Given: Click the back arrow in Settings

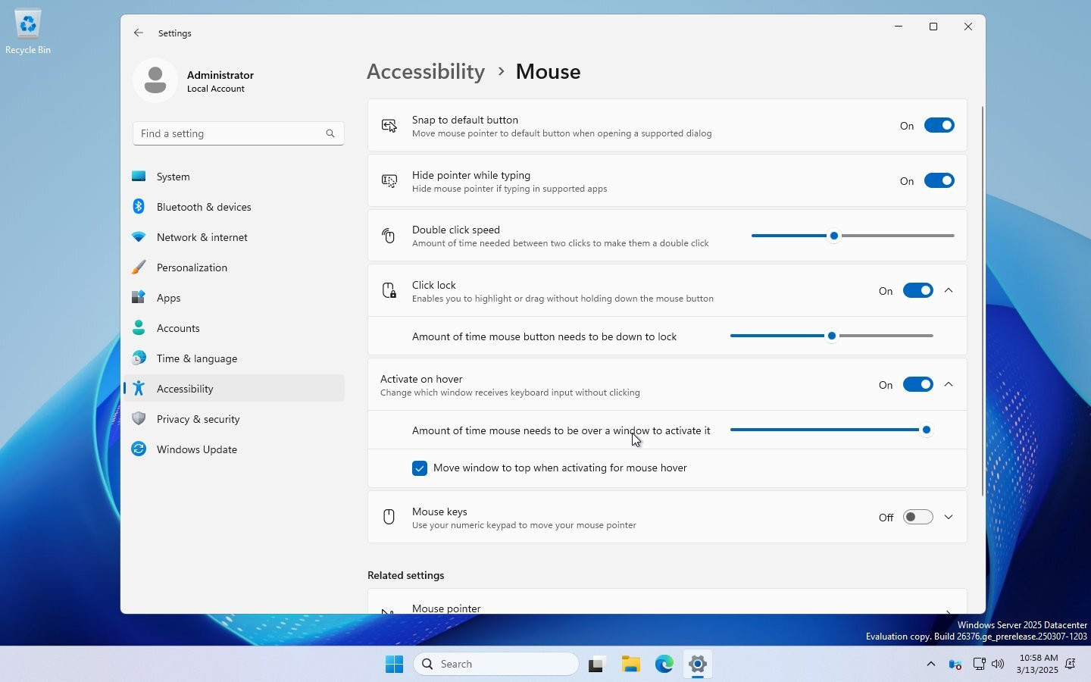Looking at the screenshot, I should [x=138, y=33].
